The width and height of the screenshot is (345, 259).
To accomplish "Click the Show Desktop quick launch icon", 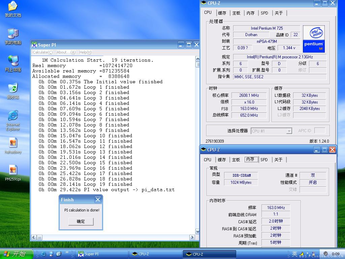I will 51,254.
